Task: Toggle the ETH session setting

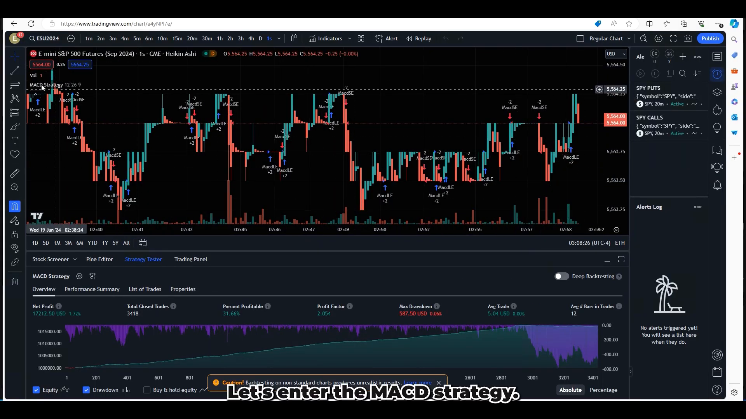Action: 620,243
